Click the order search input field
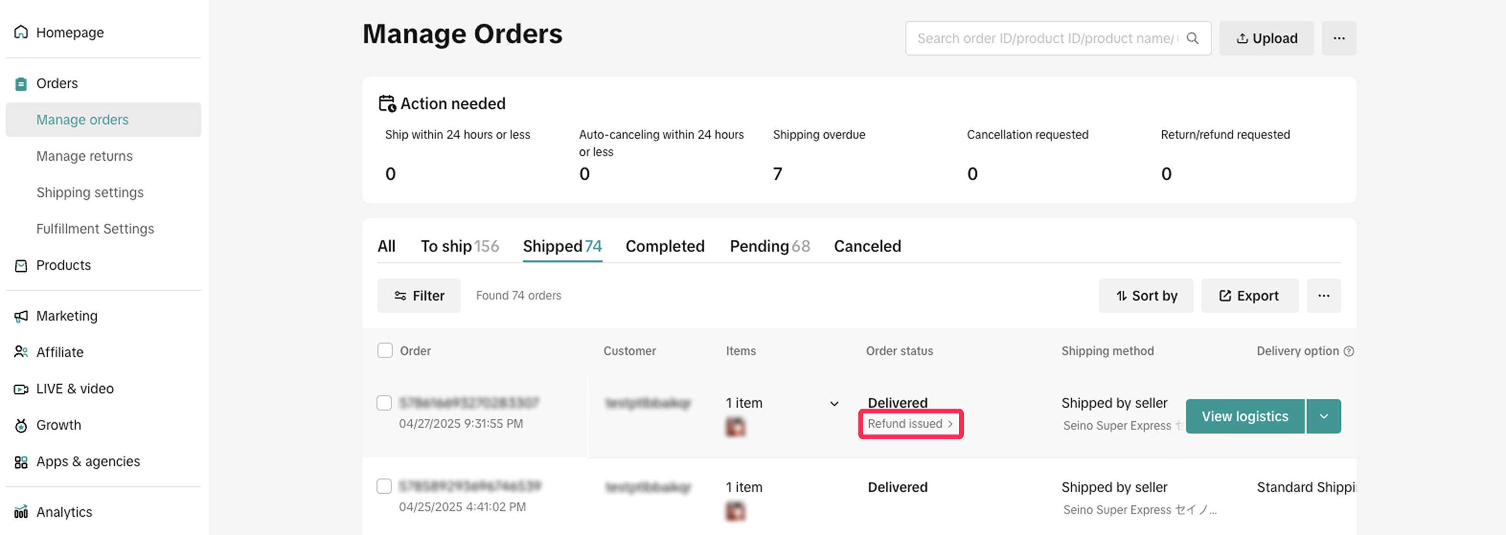 [x=1047, y=39]
